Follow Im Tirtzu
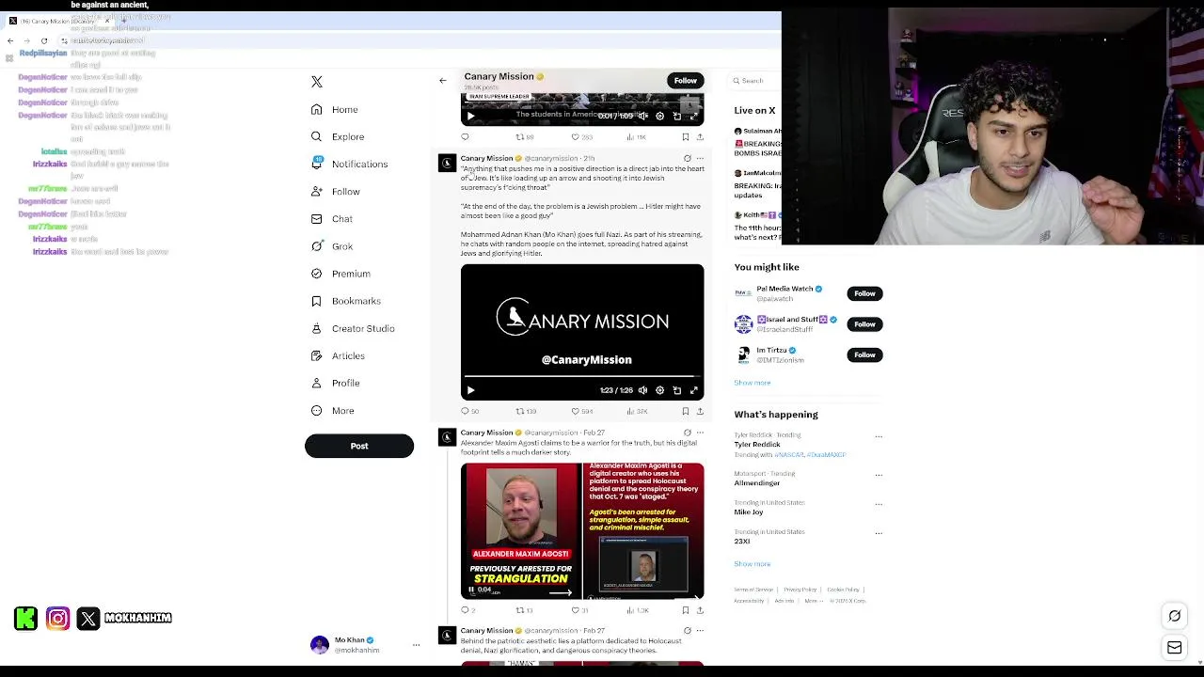Screen dimensions: 1204x677 pyautogui.click(x=864, y=354)
